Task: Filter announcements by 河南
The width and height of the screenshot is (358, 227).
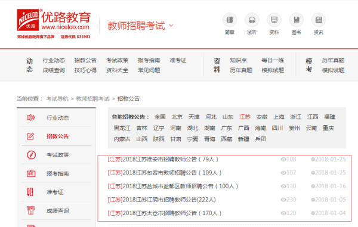Action: (x=175, y=128)
